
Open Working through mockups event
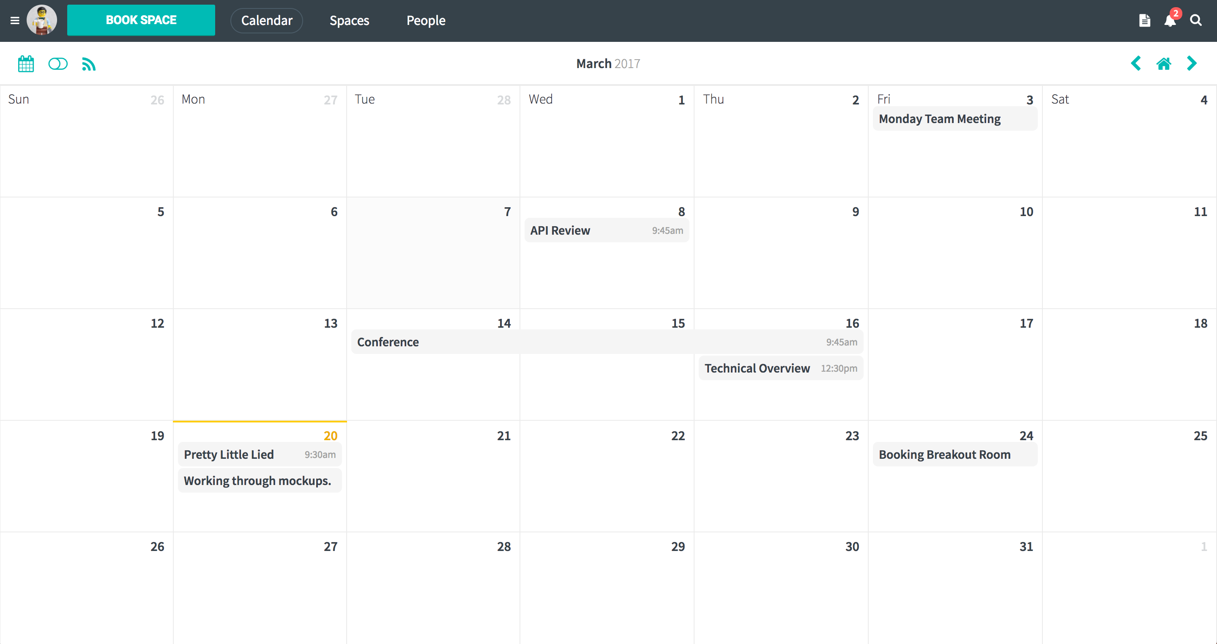click(260, 480)
